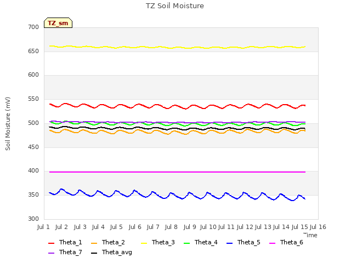
Task: Click the 550 y-axis tick label
Action: coord(33,99)
